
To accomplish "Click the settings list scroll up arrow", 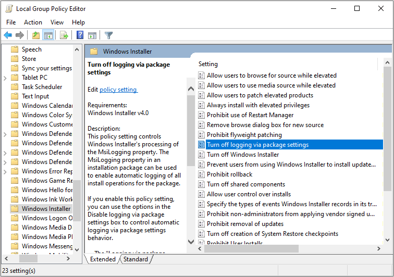I will click(387, 62).
